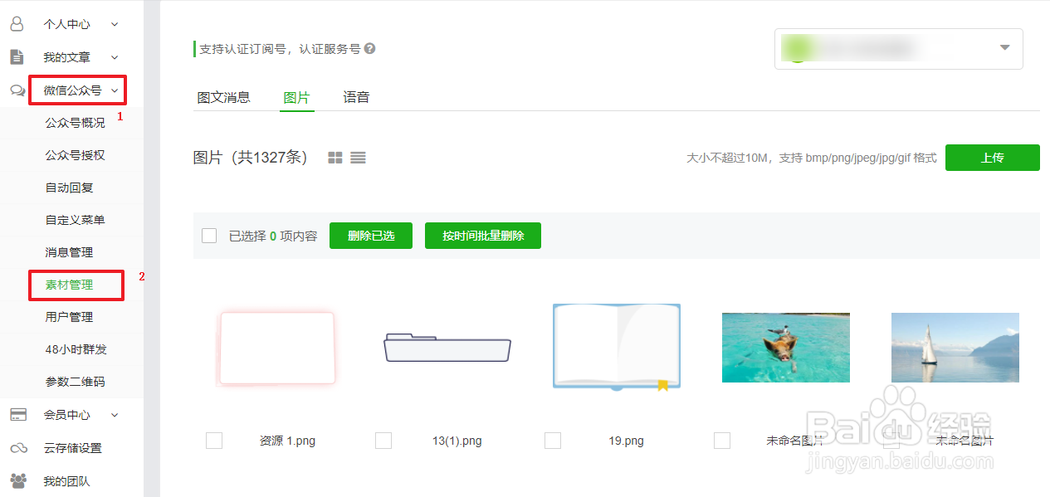Image resolution: width=1050 pixels, height=497 pixels.
Task: Open the 个人中心 person icon in sidebar
Action: [x=17, y=23]
